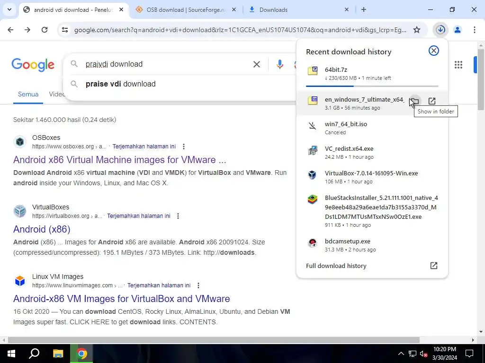The width and height of the screenshot is (485, 363).
Task: Open File Explorer from taskbar
Action: pyautogui.click(x=58, y=354)
